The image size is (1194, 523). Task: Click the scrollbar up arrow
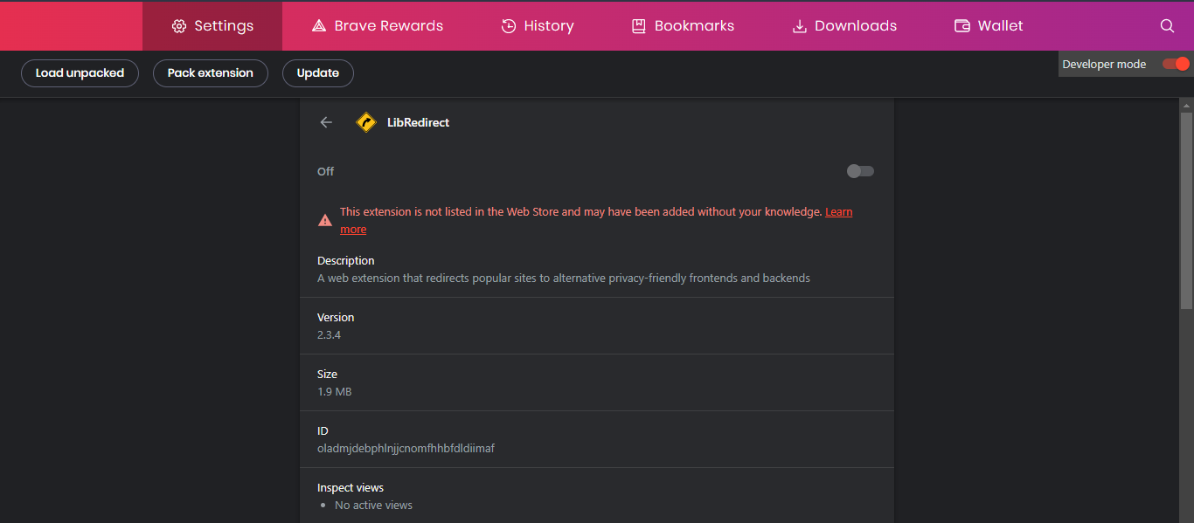1186,105
